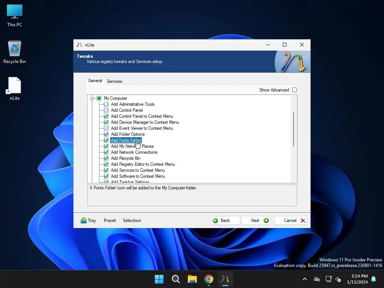Switch to the General tab
384x288 pixels.
[x=95, y=81]
